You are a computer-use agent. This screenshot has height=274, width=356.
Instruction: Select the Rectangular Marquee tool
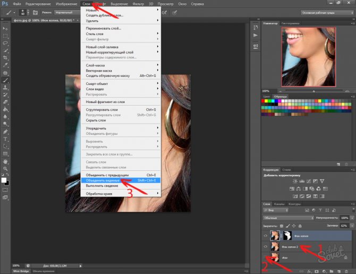5,35
